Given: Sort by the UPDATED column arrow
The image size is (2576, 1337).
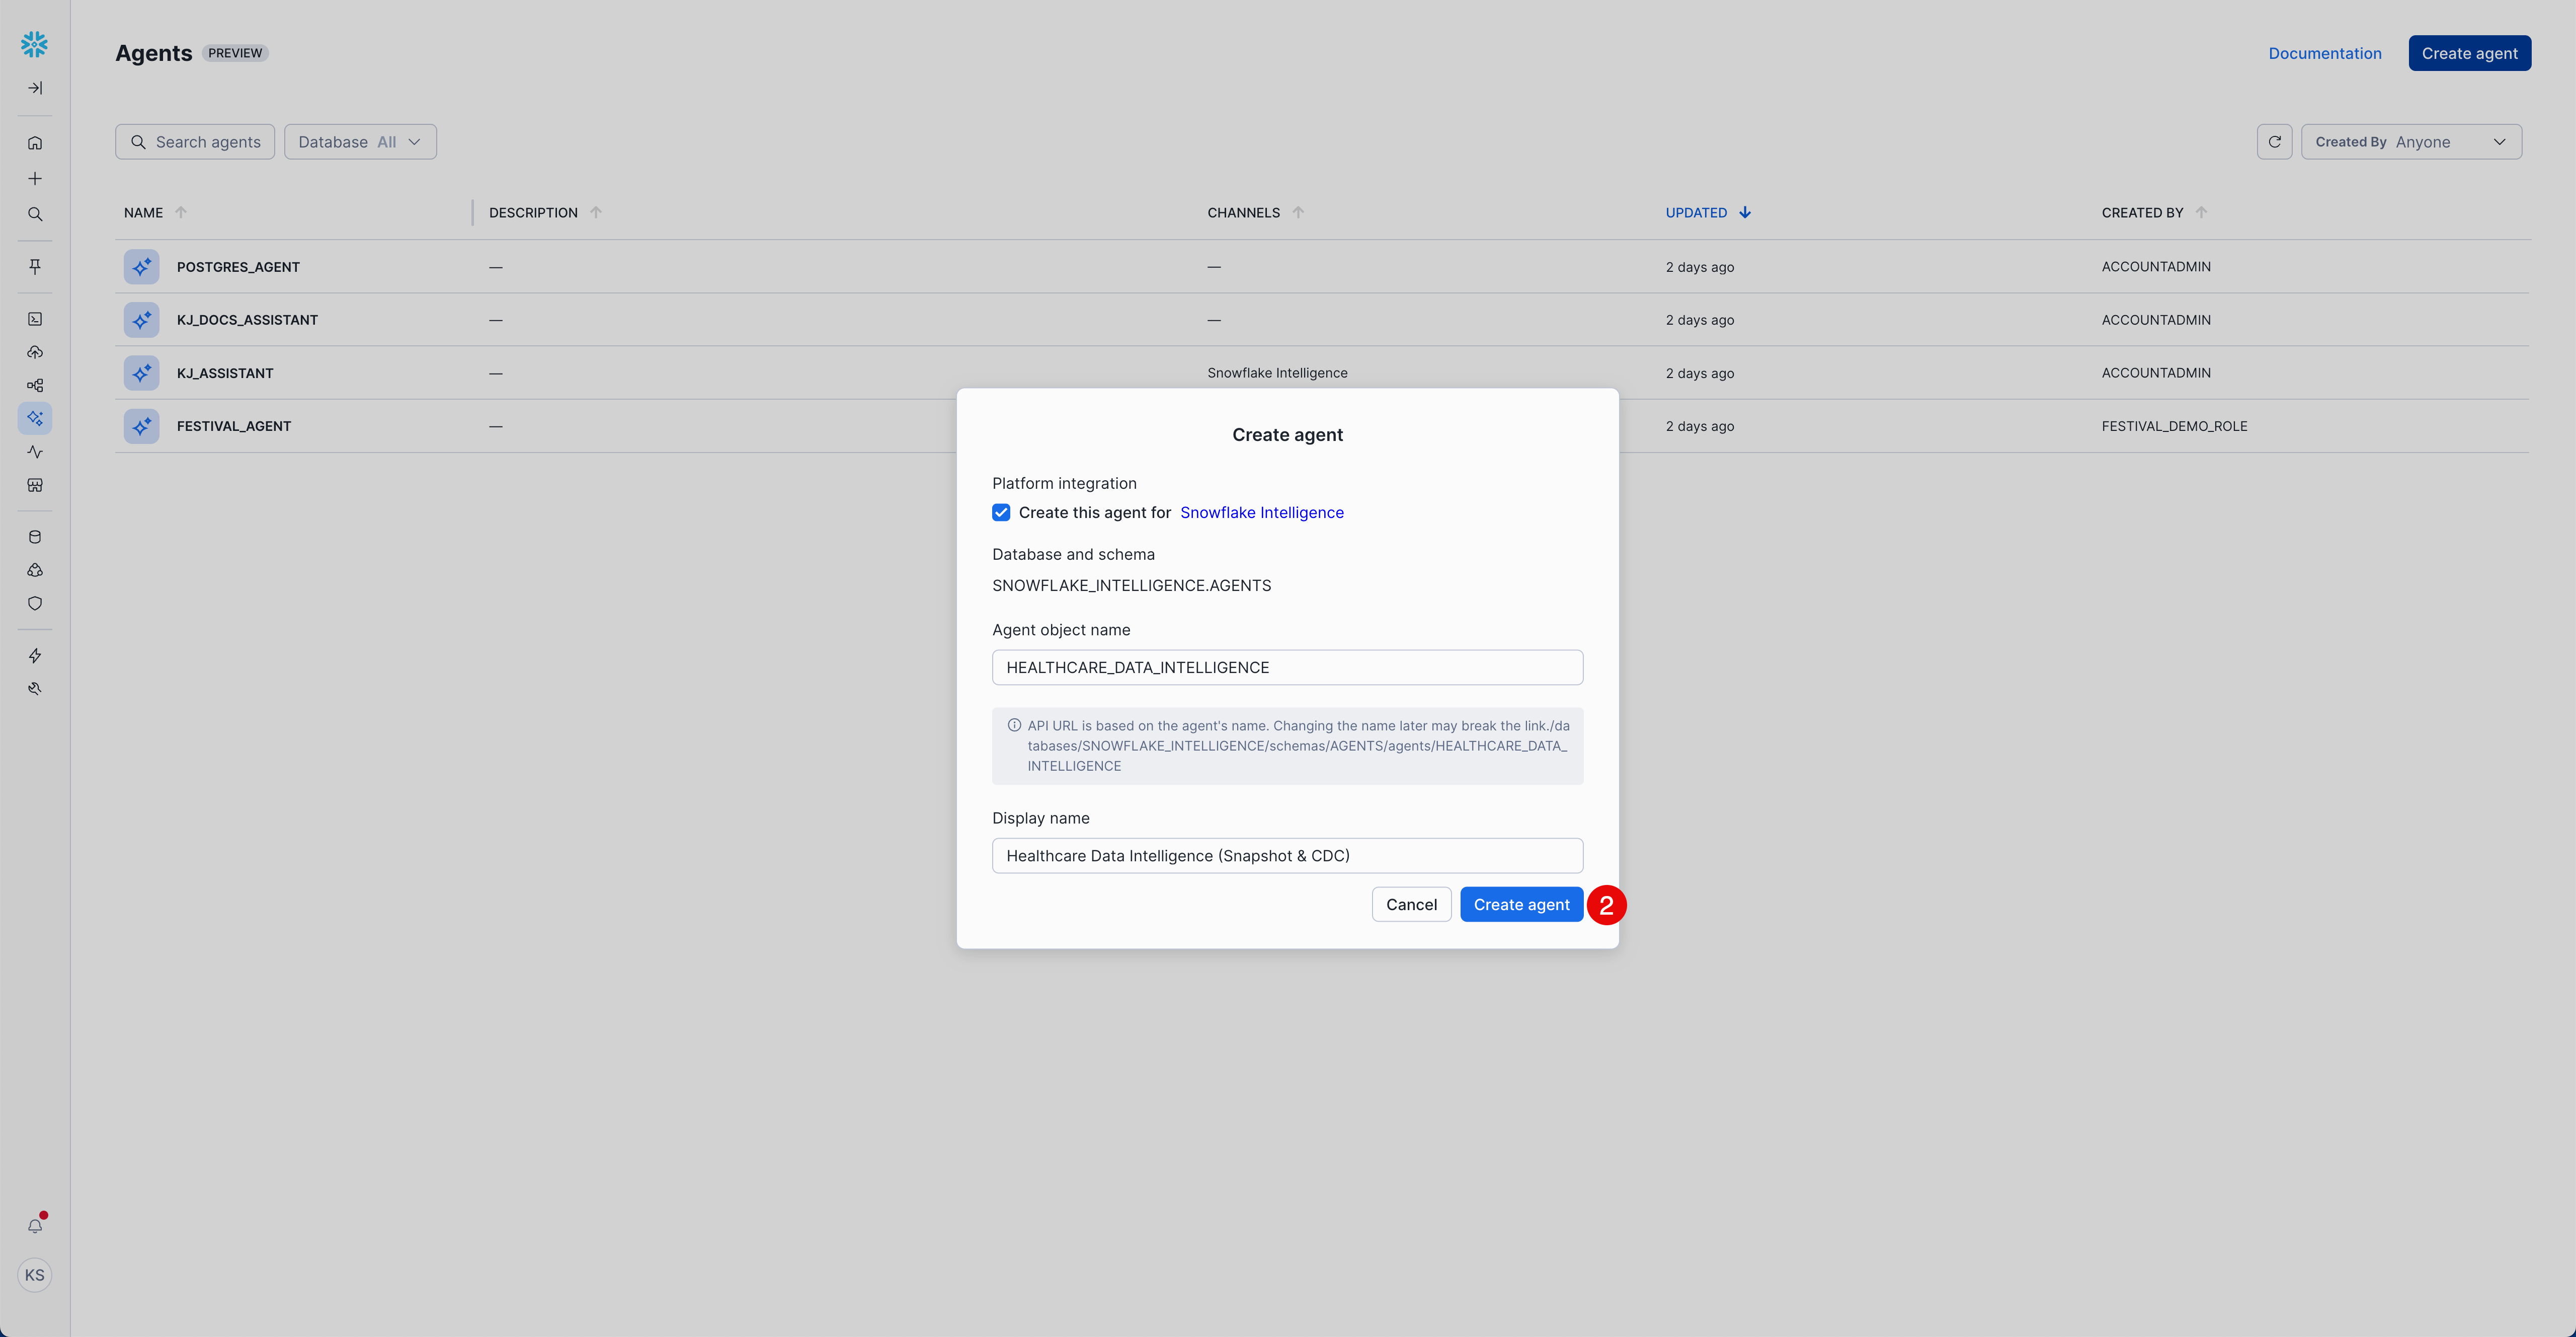Looking at the screenshot, I should tap(1744, 212).
